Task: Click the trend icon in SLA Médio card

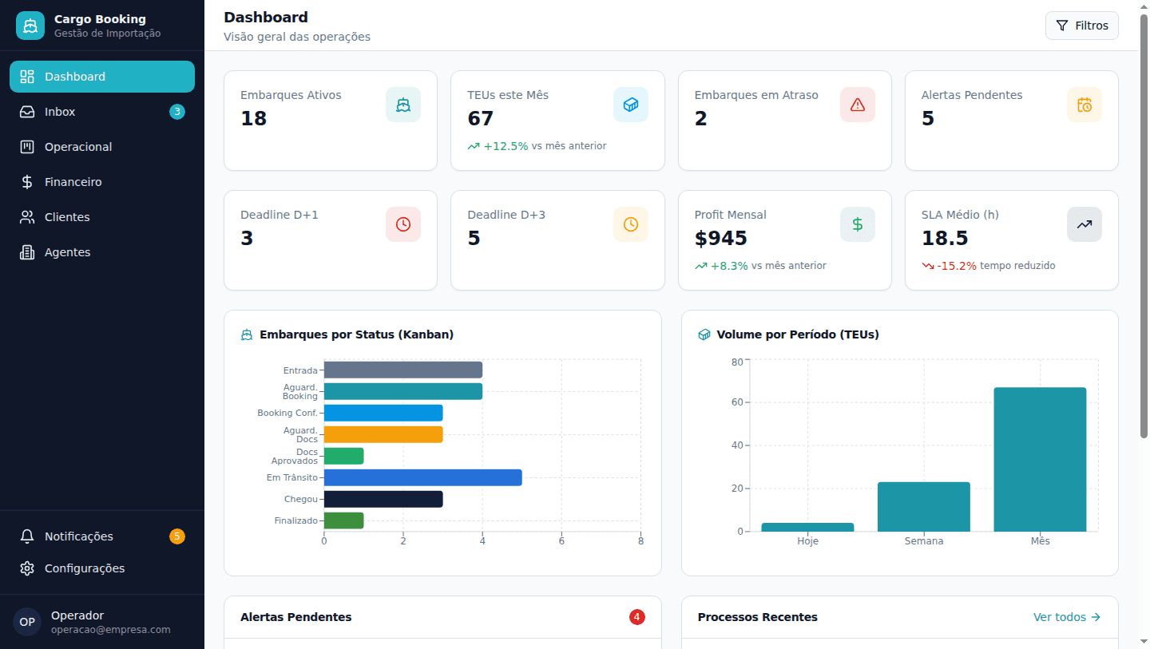Action: 1085,224
